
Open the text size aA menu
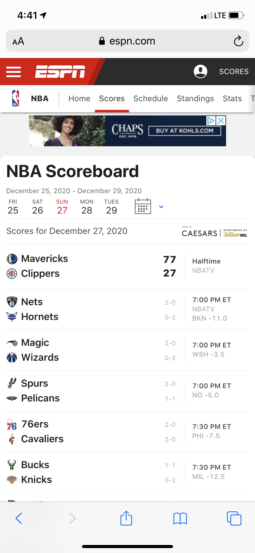tap(18, 41)
